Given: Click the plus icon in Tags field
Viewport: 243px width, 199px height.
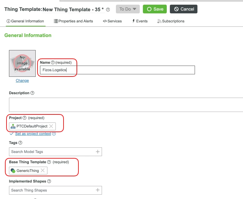Looking at the screenshot, I should [98, 152].
